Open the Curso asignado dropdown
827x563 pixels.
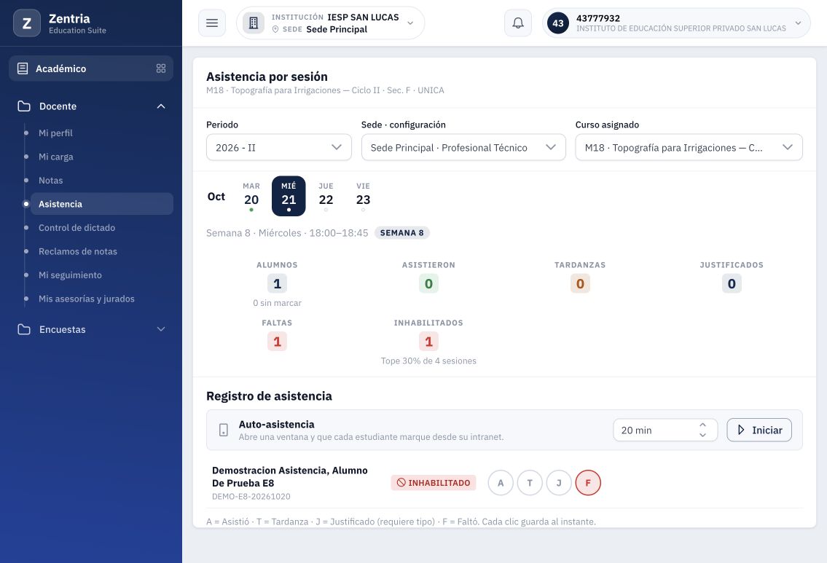[x=689, y=148]
